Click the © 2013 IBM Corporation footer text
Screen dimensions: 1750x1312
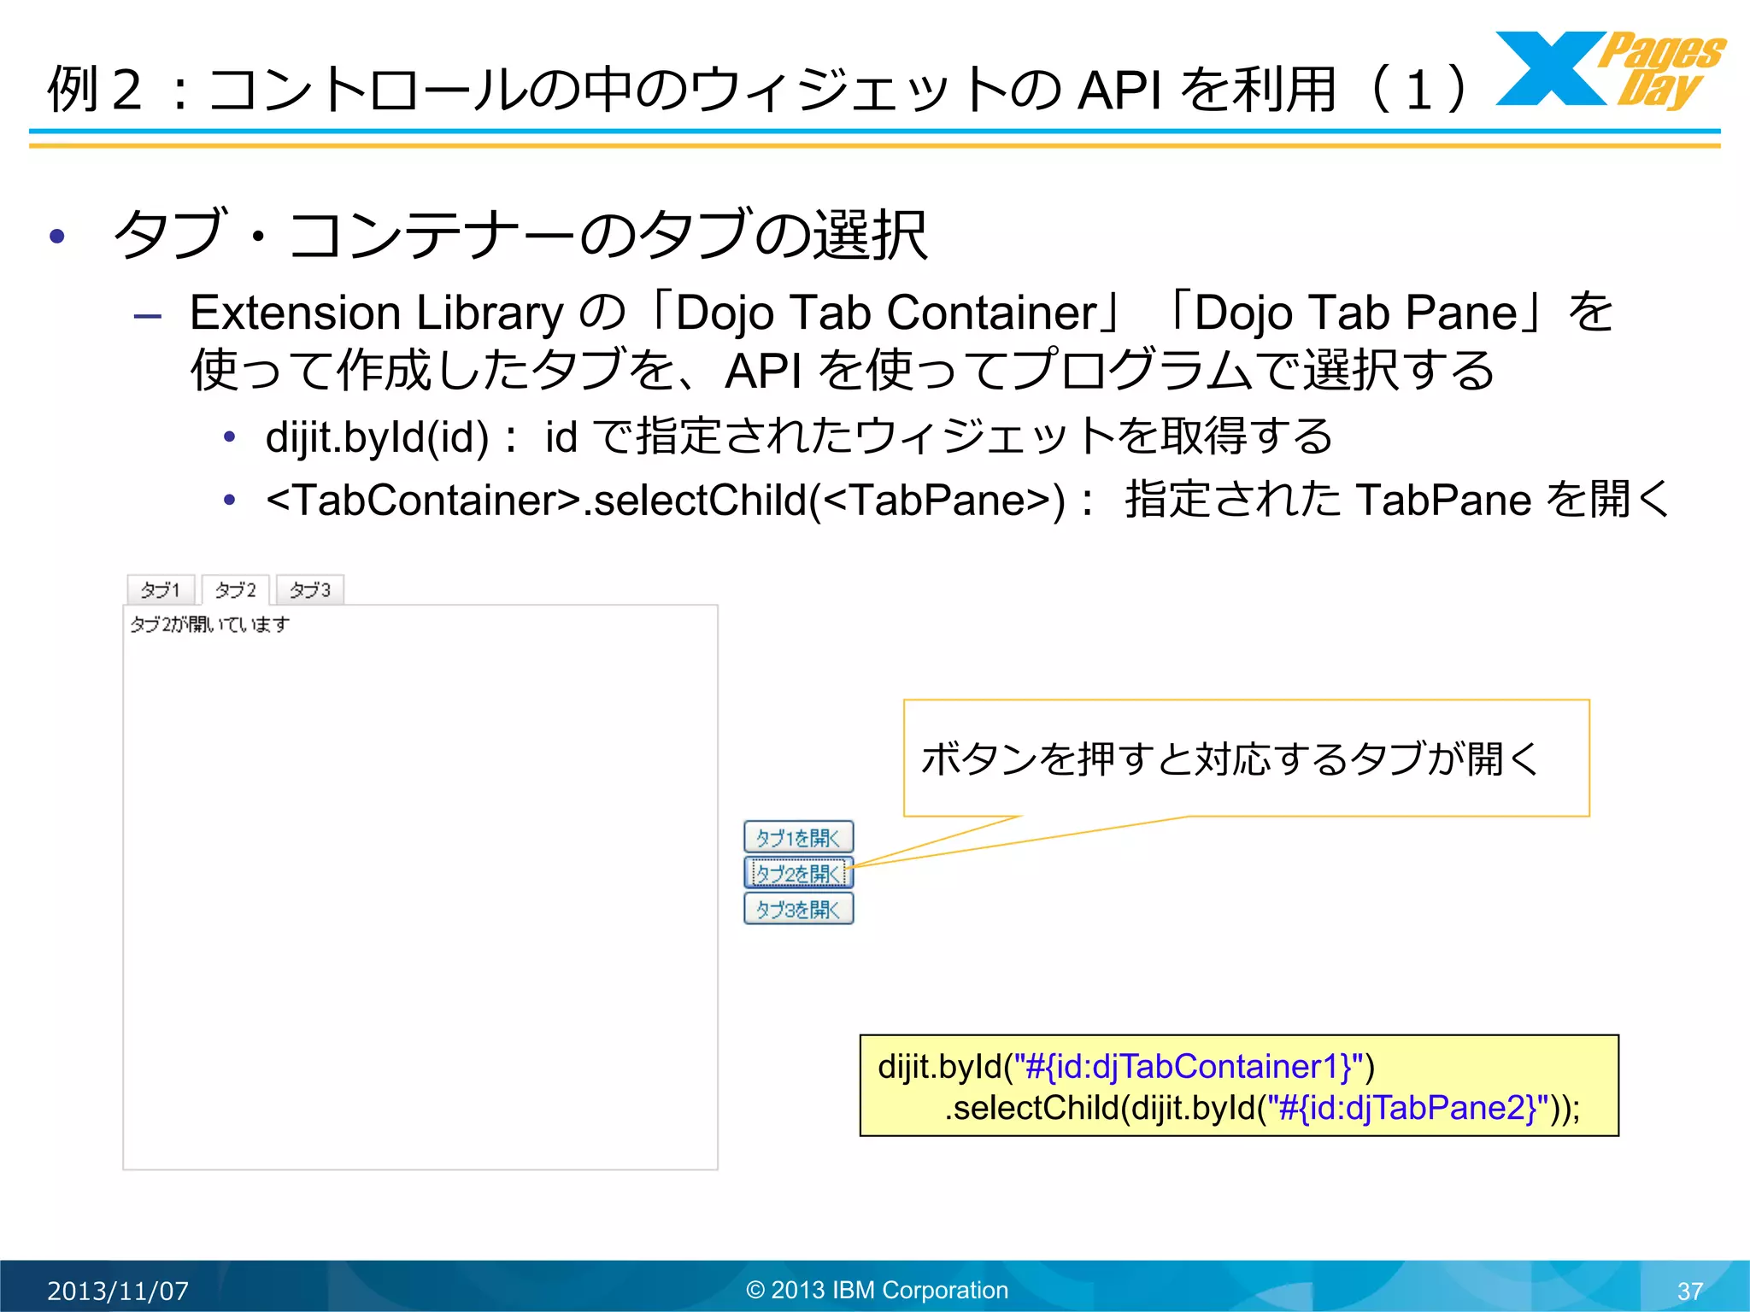tap(878, 1290)
